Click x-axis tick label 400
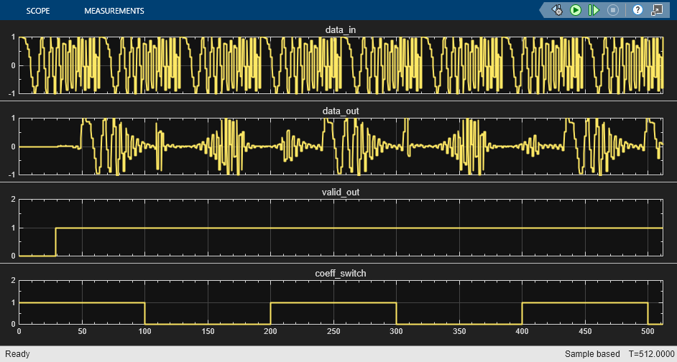Viewport: 677px width, 362px height. coord(522,331)
